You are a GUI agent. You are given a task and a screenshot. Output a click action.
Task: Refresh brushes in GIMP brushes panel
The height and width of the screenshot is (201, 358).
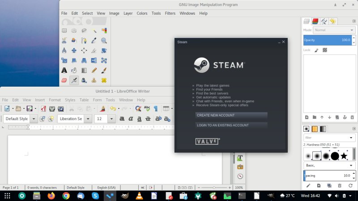point(350,186)
